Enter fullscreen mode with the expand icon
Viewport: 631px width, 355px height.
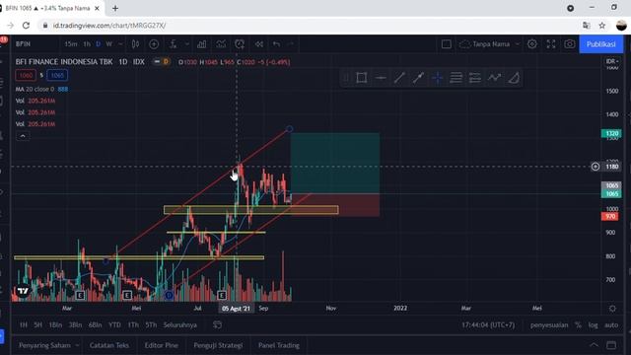click(551, 44)
